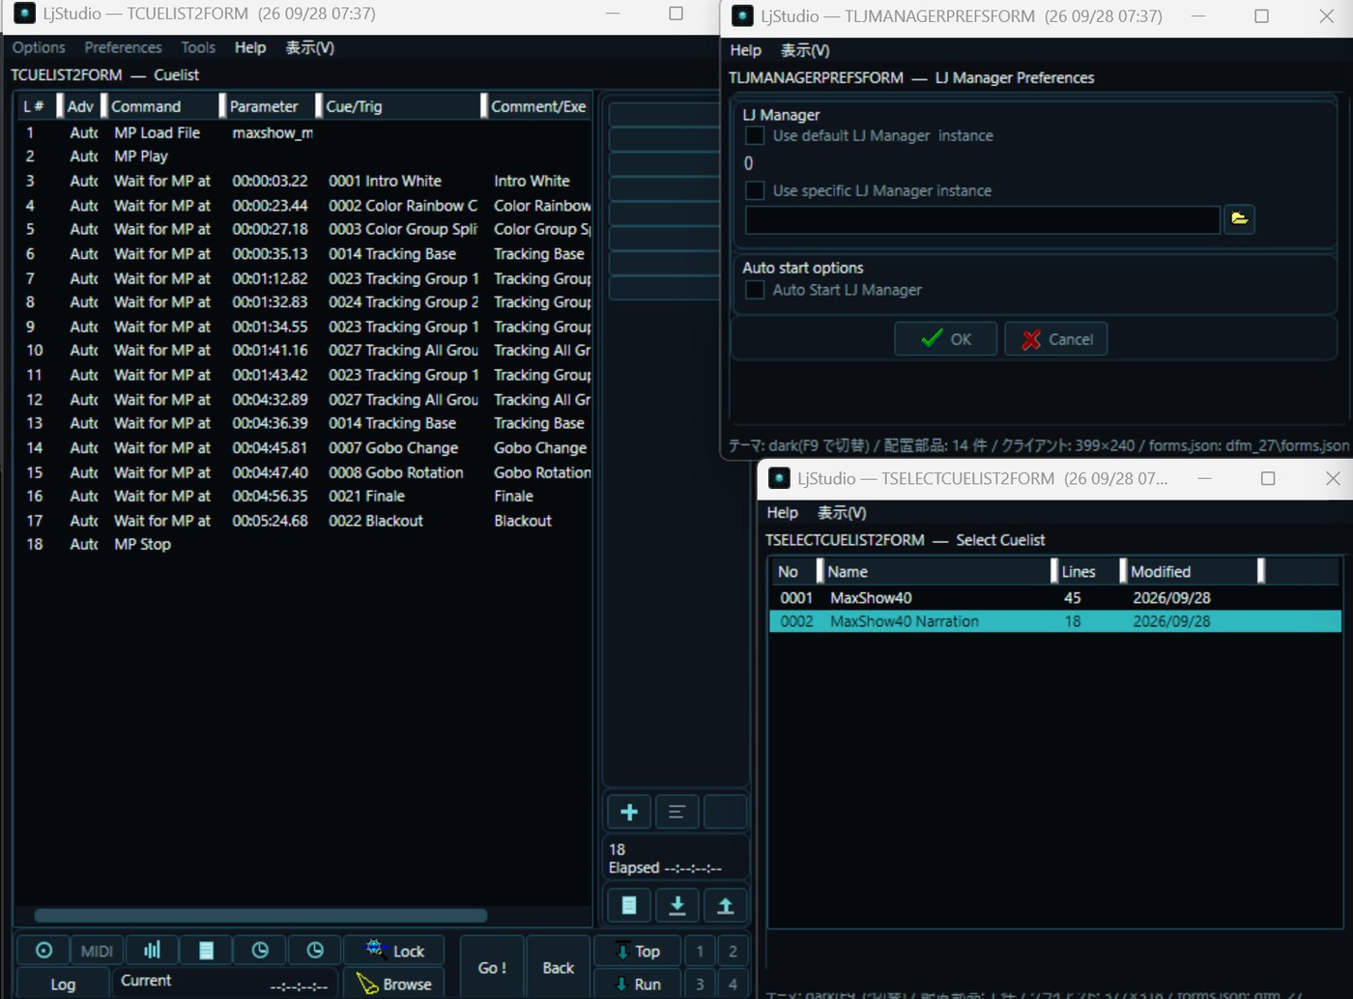This screenshot has width=1353, height=999.
Task: Click the download arrow icon under Elapsed
Action: [677, 905]
